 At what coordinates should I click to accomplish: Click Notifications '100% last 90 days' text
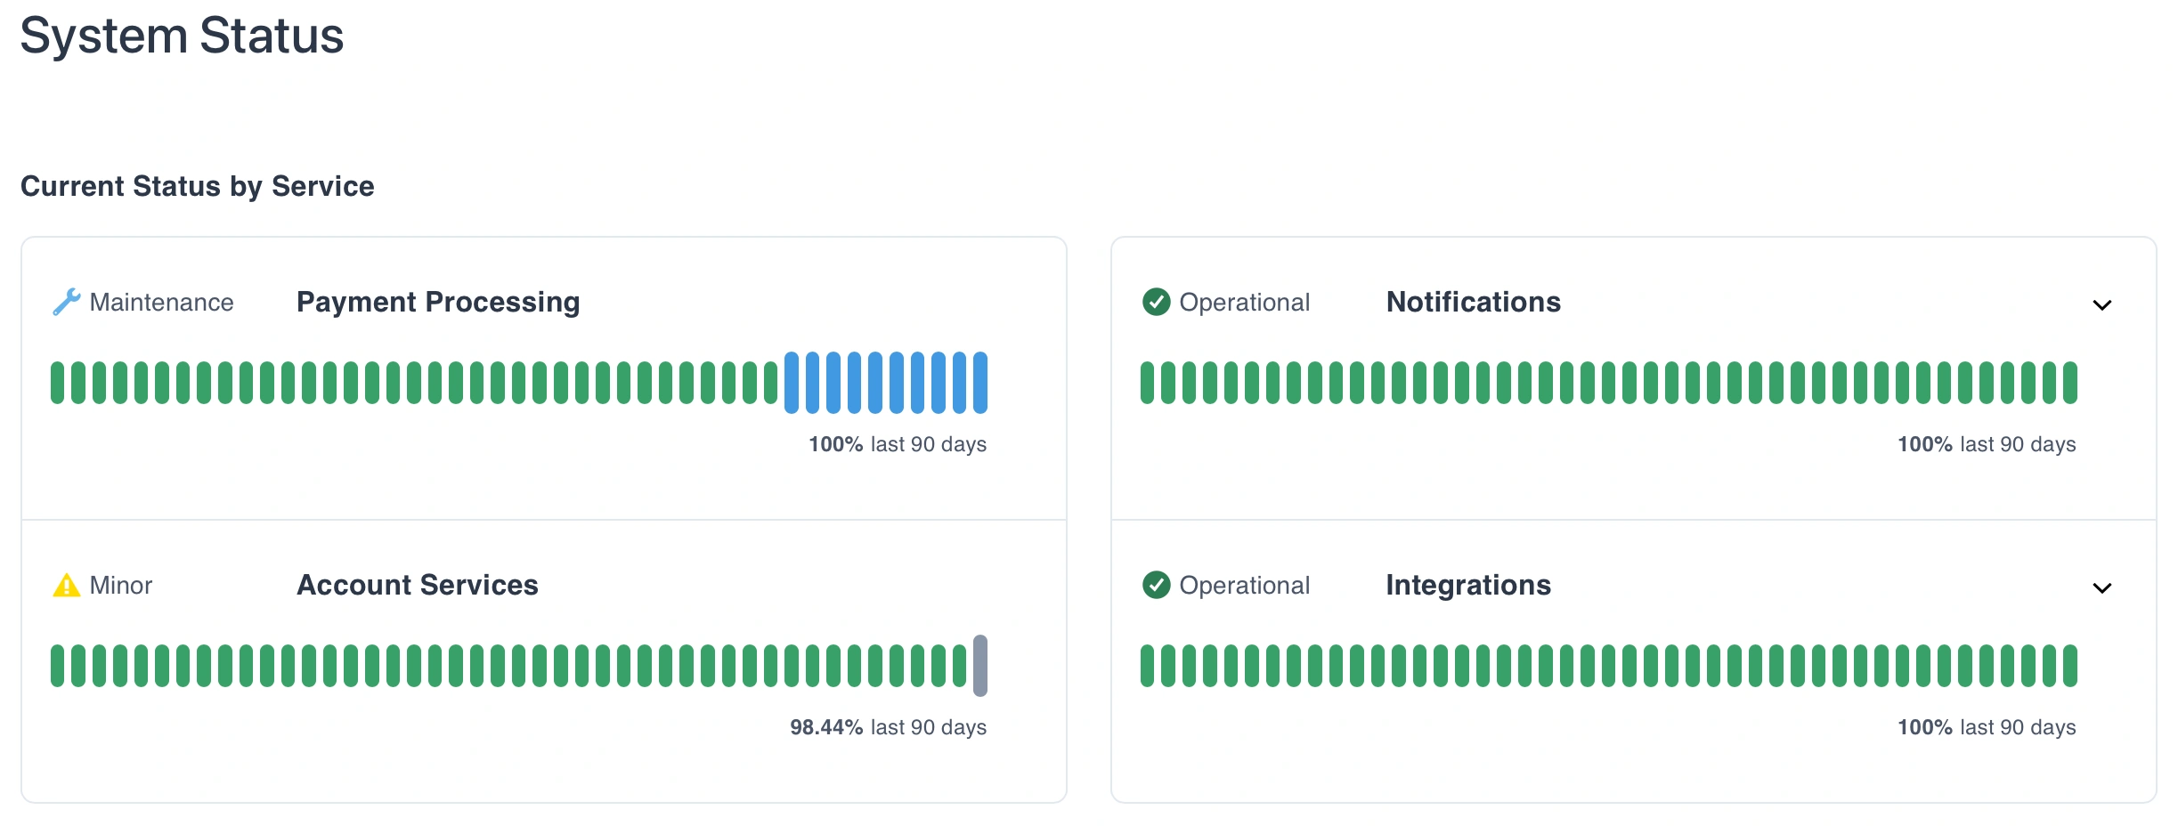click(x=1987, y=444)
